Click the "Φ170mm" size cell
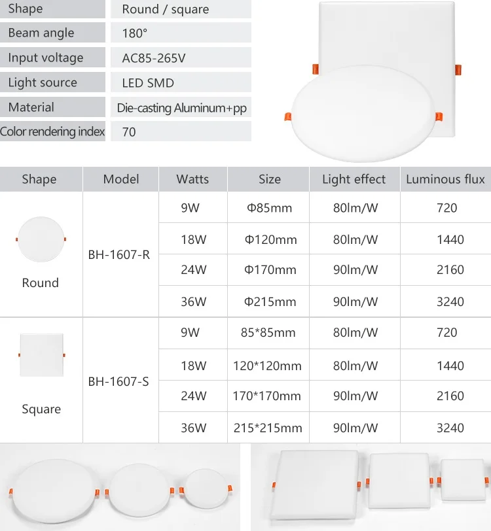491x531 pixels. (x=270, y=269)
